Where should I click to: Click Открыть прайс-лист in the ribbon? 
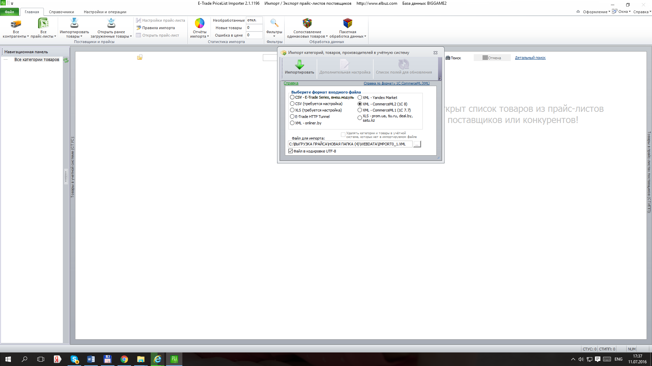coord(158,35)
